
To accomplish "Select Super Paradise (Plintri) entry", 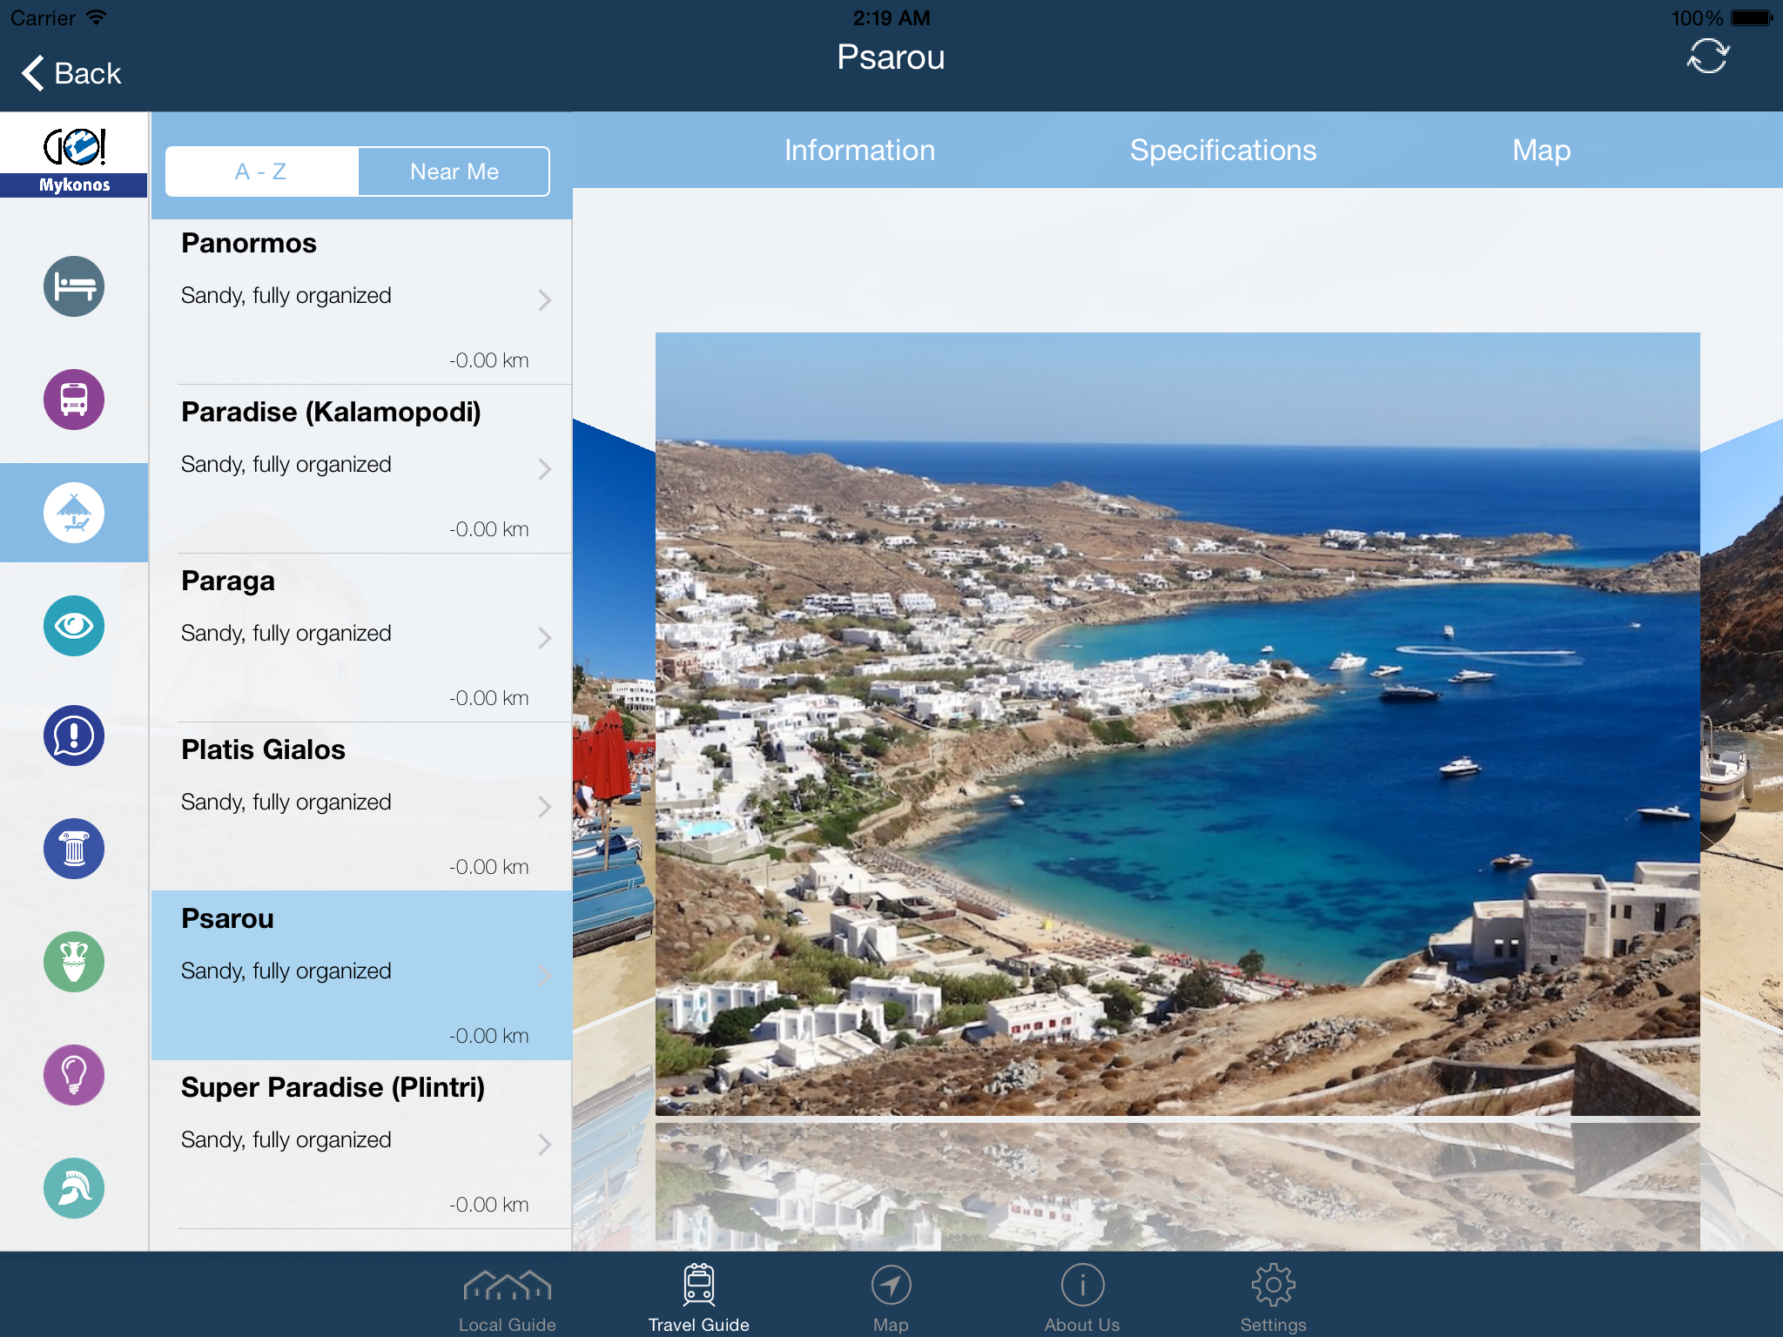I will pyautogui.click(x=361, y=1145).
